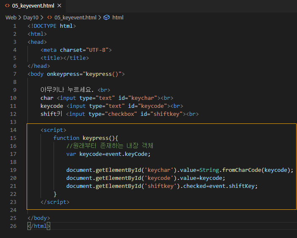Click getElementById('keycode').value line
Viewport: 297px width, 238px height.
tap(146, 178)
